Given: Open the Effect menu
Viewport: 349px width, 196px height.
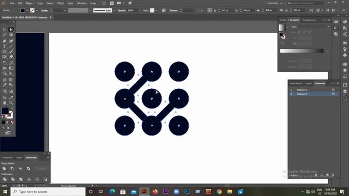Looking at the screenshot, I should click(61, 3).
